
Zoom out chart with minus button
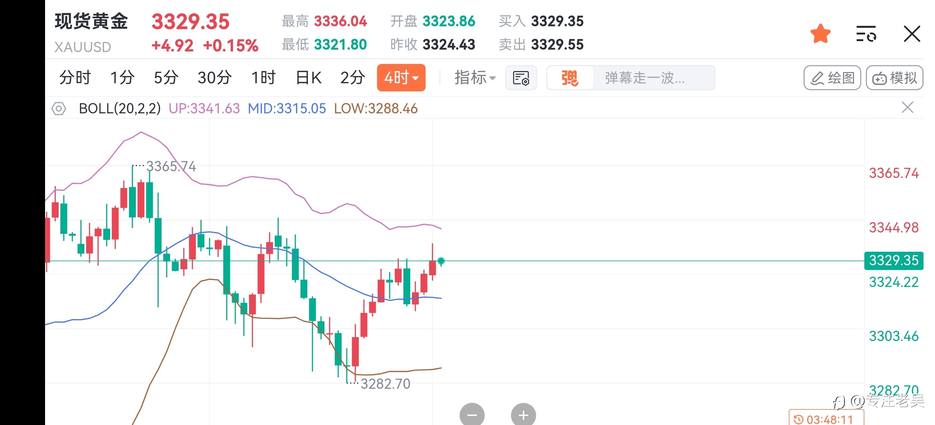[x=472, y=415]
